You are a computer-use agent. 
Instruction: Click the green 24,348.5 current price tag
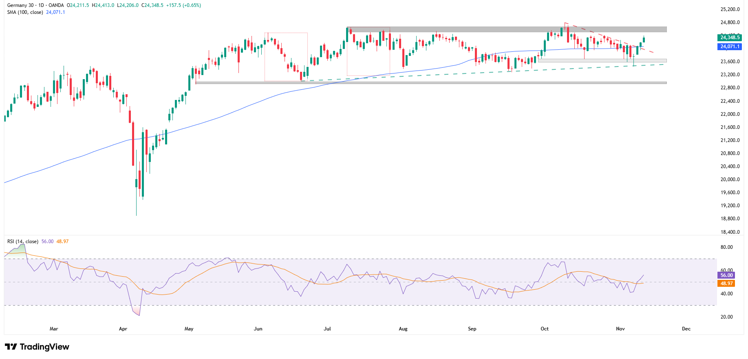pos(729,38)
